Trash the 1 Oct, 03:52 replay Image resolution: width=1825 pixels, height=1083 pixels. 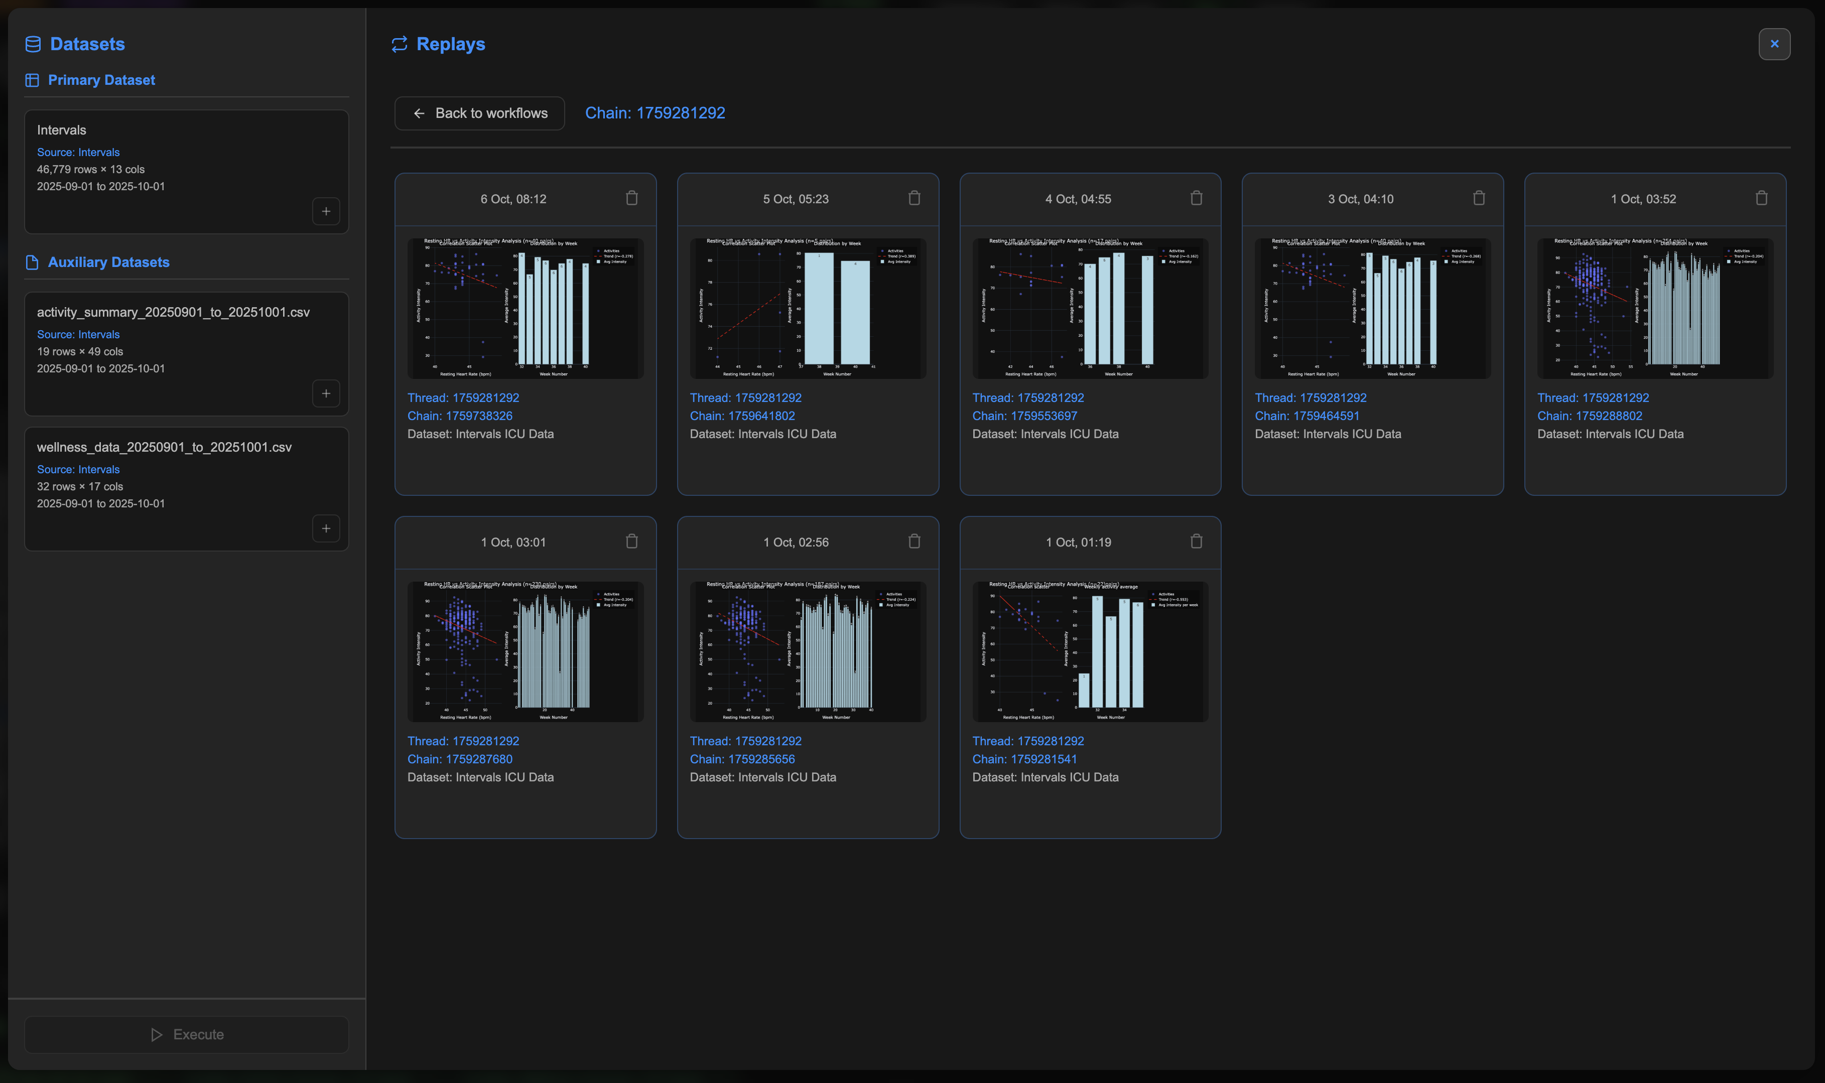coord(1761,198)
